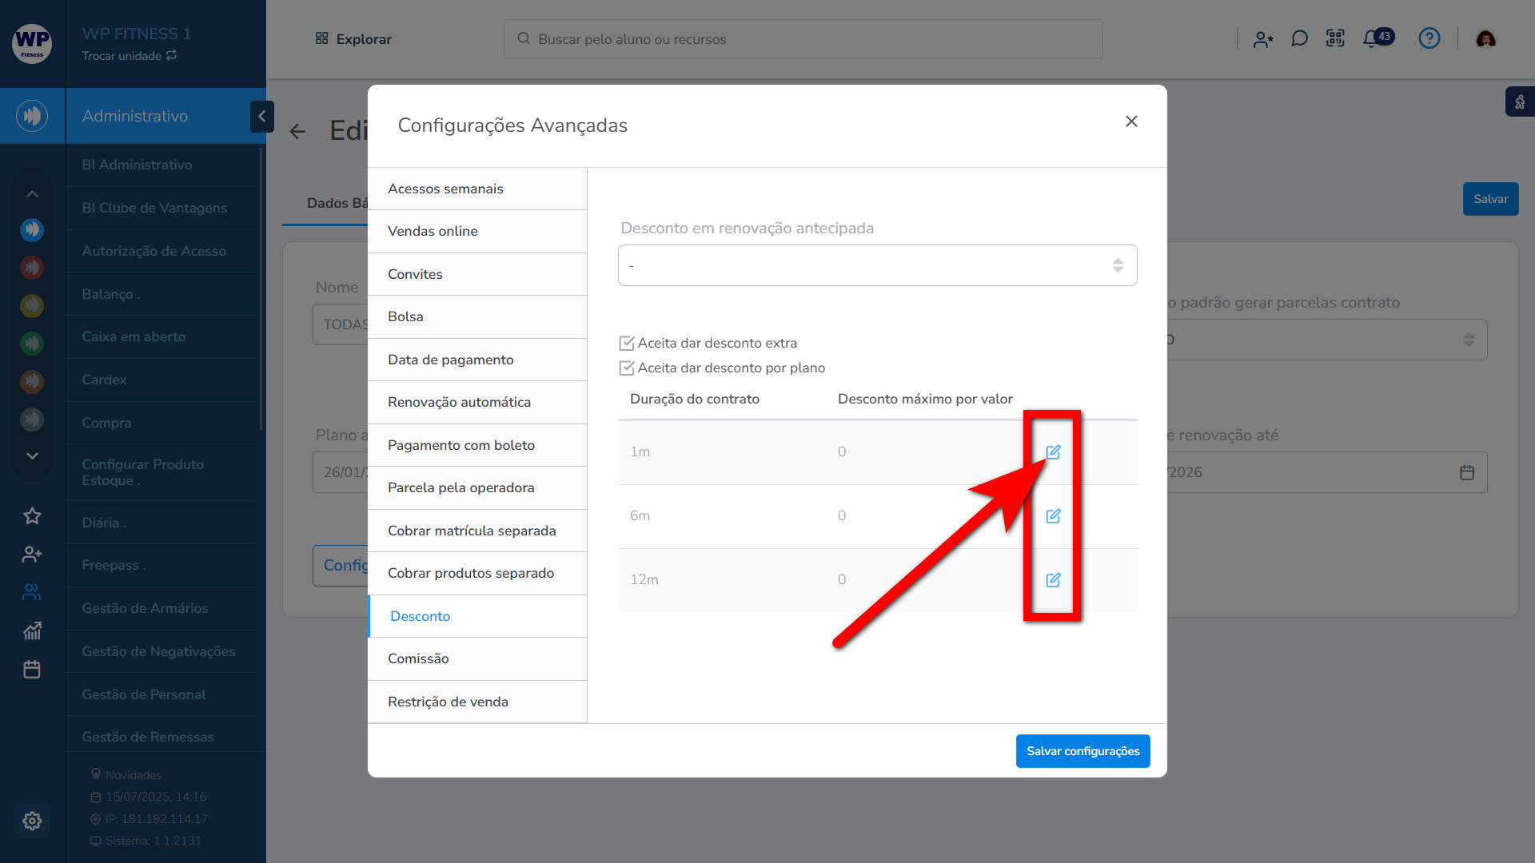The width and height of the screenshot is (1535, 863).
Task: Toggle Aceita dar desconto extra checkbox
Action: coord(627,344)
